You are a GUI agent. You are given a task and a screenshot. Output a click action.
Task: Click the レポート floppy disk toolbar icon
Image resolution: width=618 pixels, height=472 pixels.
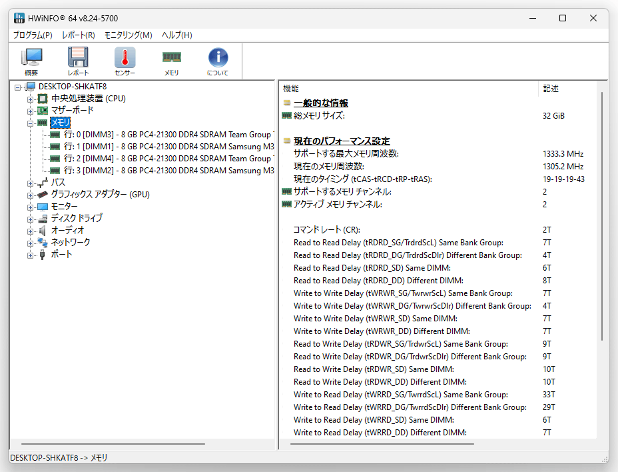pos(78,61)
